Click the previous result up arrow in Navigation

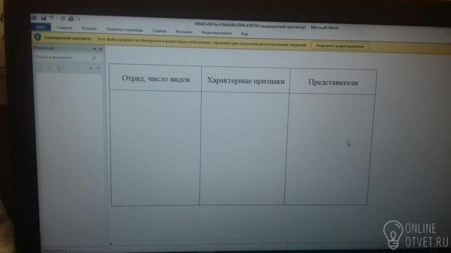[90, 69]
